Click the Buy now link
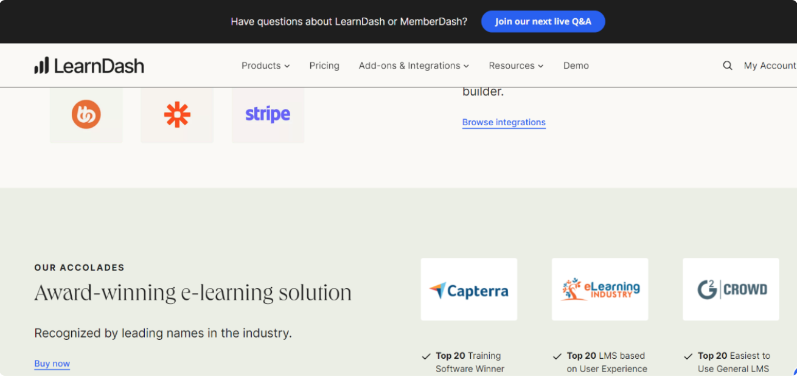797x377 pixels. pos(52,363)
